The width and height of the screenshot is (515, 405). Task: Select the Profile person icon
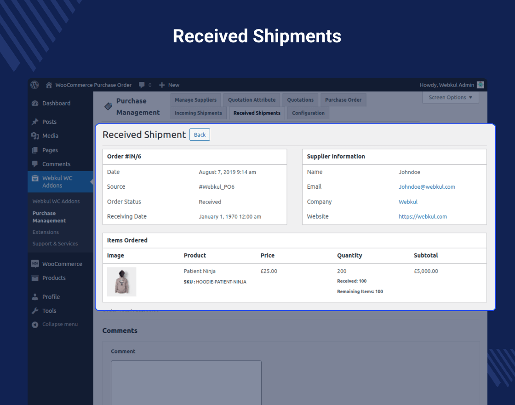pyautogui.click(x=36, y=296)
